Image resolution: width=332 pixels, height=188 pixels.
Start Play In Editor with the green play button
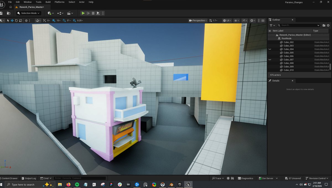(x=83, y=13)
